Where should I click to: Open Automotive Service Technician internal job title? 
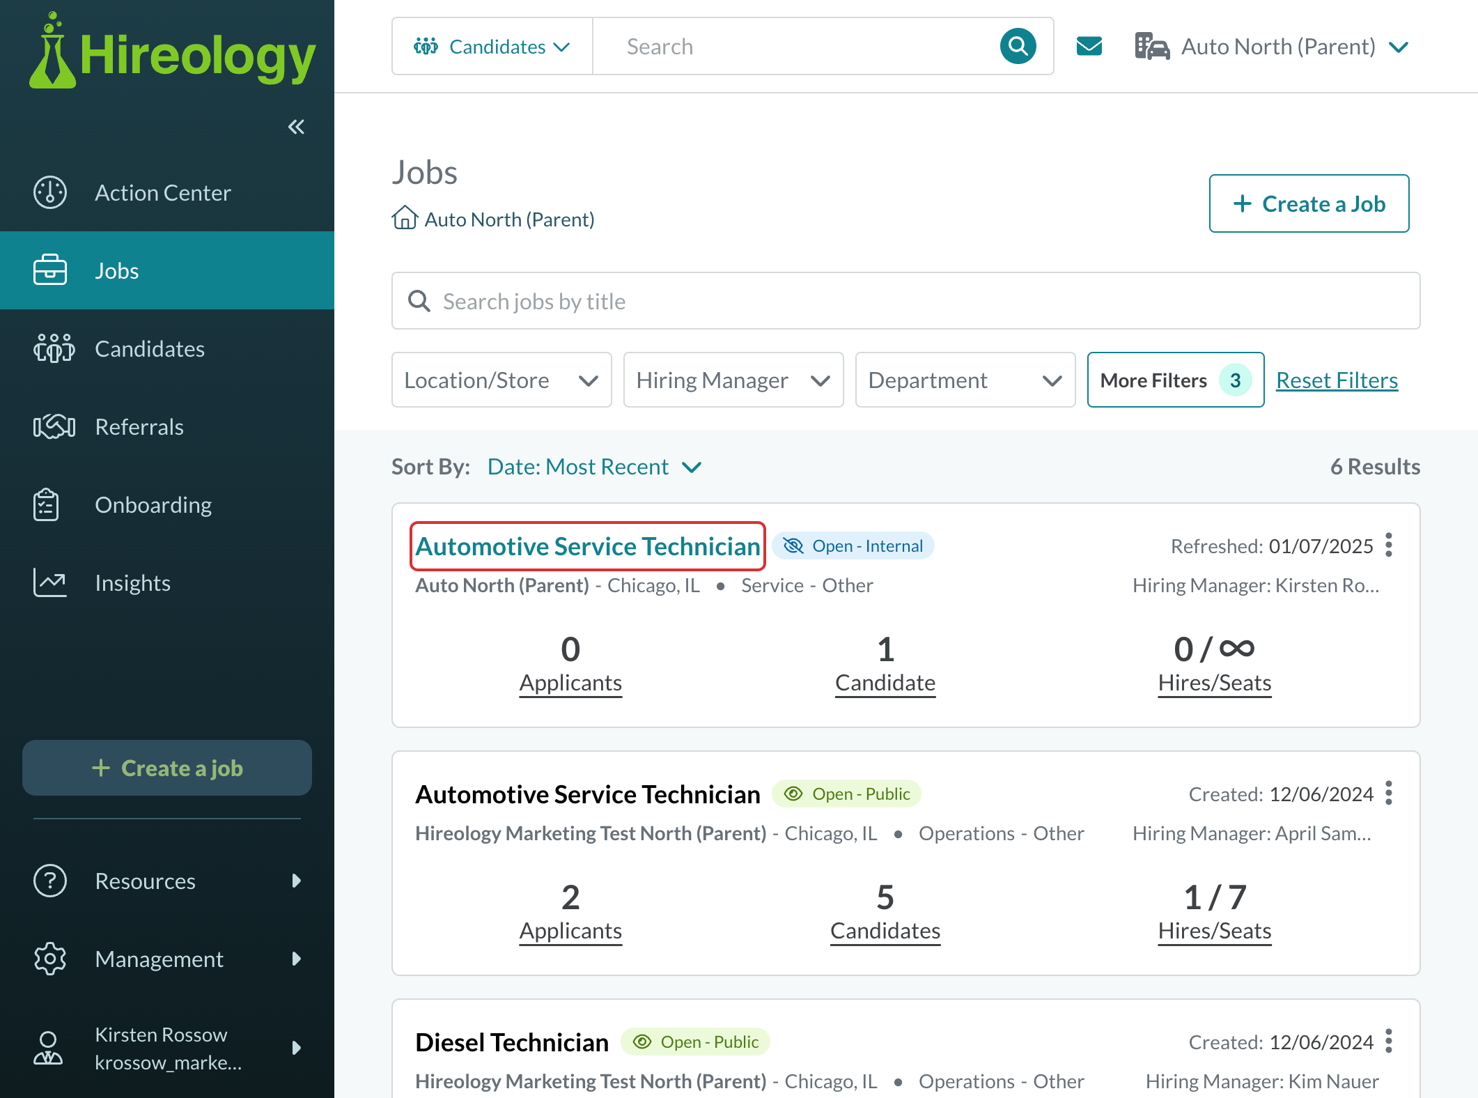588,546
